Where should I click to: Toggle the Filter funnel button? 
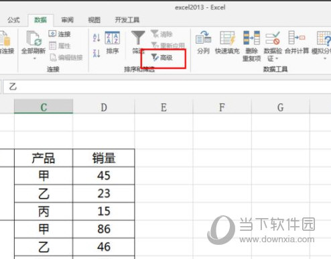coord(138,42)
